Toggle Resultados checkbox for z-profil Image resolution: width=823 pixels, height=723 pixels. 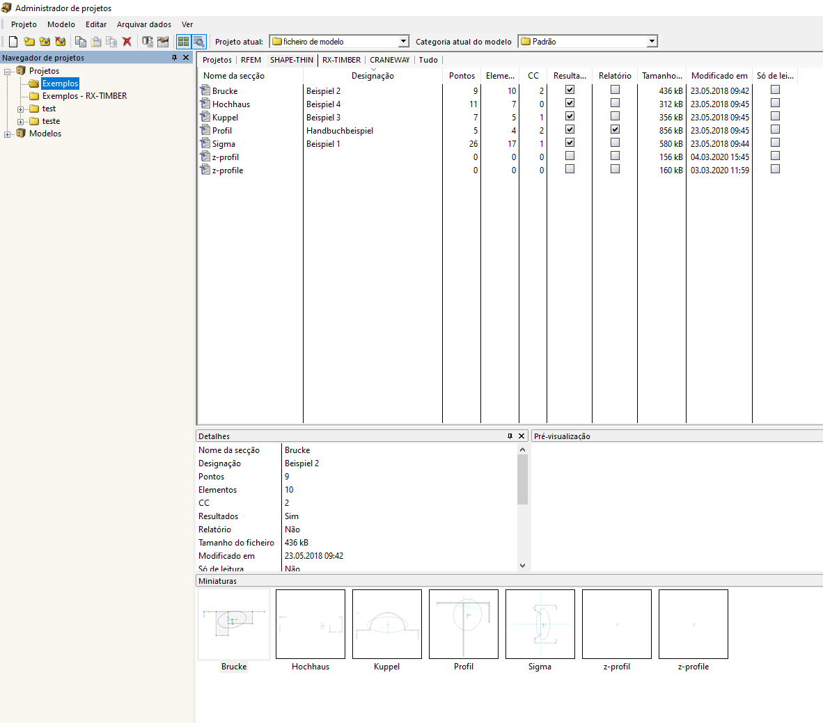570,156
